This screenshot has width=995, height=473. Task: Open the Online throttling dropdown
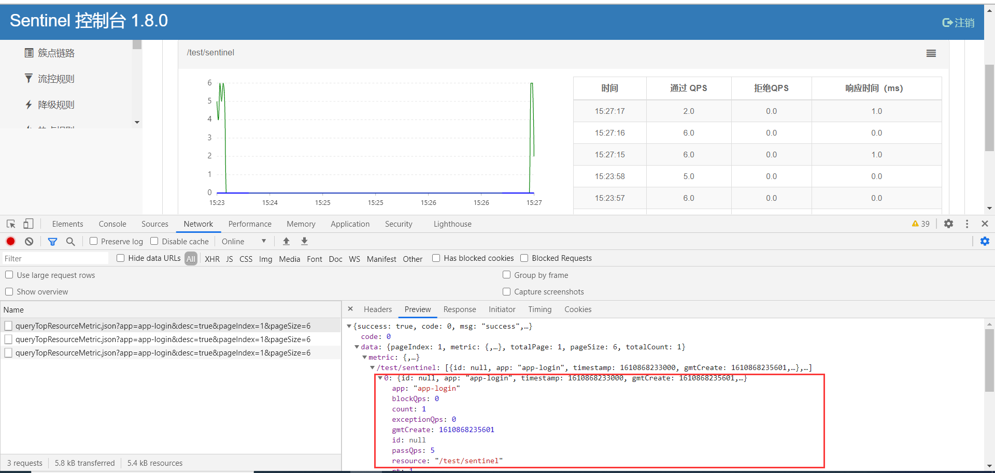(x=244, y=241)
